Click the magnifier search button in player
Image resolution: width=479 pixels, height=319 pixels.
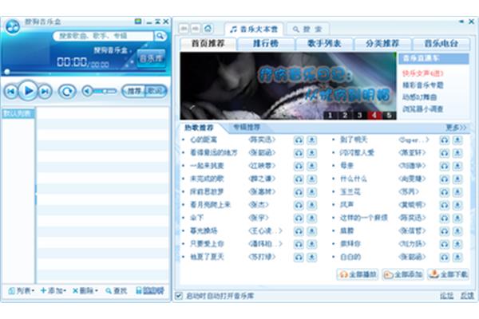pyautogui.click(x=160, y=36)
